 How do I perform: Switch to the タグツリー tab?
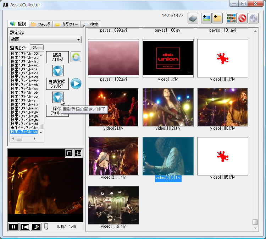point(67,24)
